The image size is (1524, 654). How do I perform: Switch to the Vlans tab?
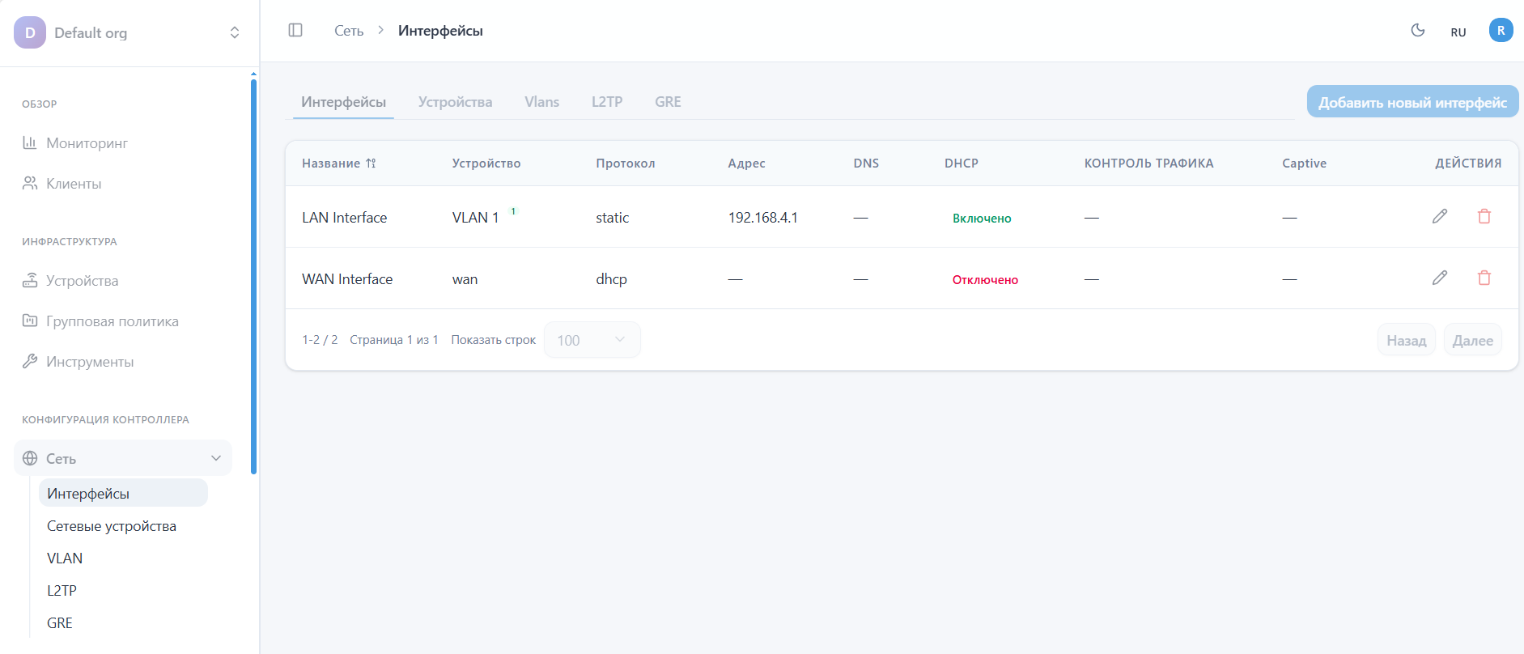coord(541,102)
